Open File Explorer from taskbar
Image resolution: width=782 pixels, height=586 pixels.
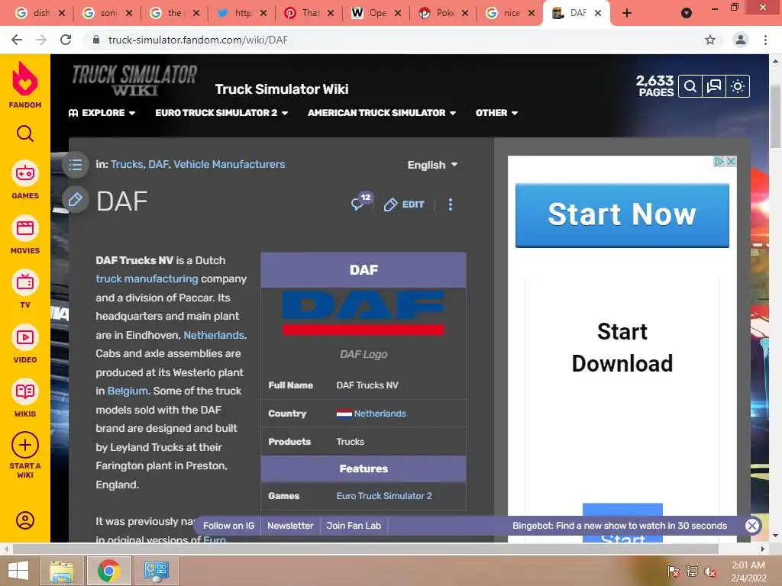coord(62,571)
